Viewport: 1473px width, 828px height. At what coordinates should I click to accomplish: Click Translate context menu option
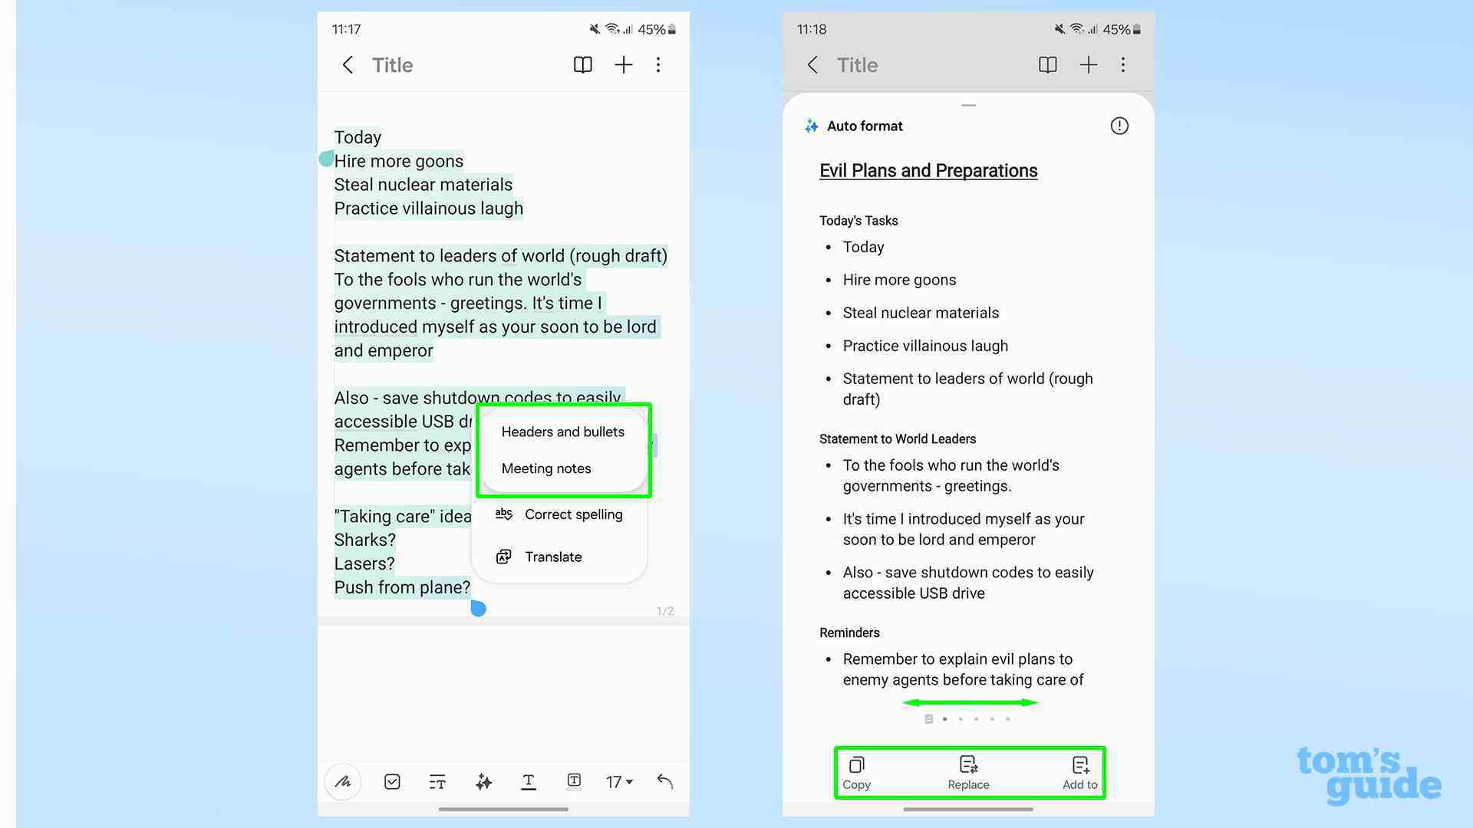pos(552,557)
